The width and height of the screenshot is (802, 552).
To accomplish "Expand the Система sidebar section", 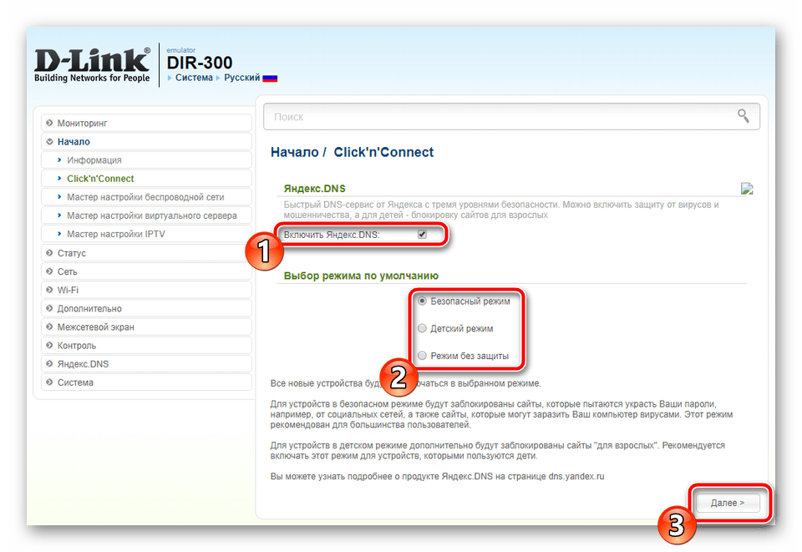I will (x=146, y=382).
